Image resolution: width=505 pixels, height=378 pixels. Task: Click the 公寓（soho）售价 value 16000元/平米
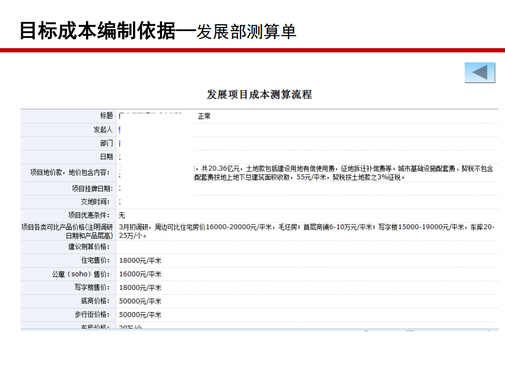click(x=140, y=274)
